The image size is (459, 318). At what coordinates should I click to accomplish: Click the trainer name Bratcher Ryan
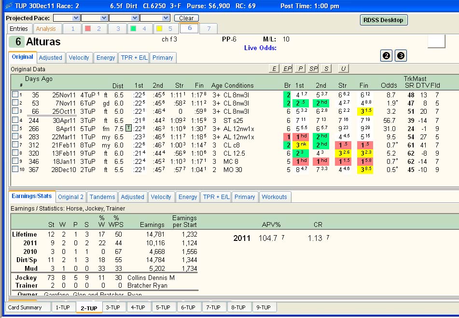tap(147, 285)
